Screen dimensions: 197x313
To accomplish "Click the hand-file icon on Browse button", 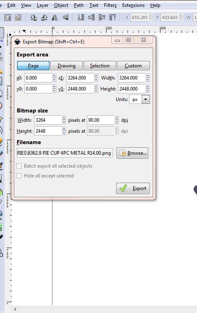I will coord(123,153).
